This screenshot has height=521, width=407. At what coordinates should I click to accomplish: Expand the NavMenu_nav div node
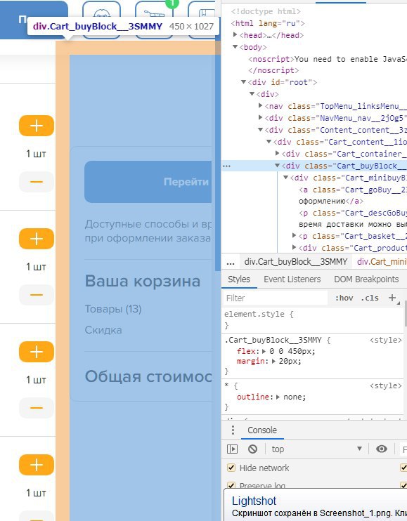[x=260, y=118]
